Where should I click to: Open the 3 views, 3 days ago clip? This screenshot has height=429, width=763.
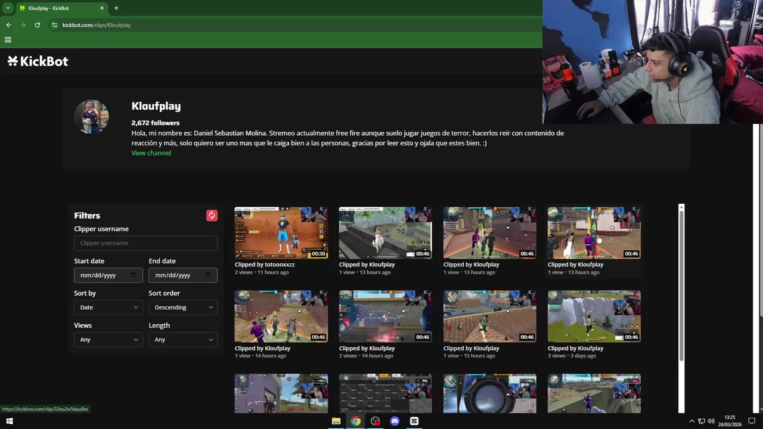[x=594, y=316]
